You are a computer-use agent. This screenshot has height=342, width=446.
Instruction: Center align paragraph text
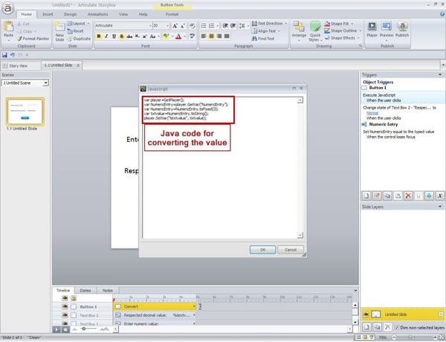click(x=211, y=36)
